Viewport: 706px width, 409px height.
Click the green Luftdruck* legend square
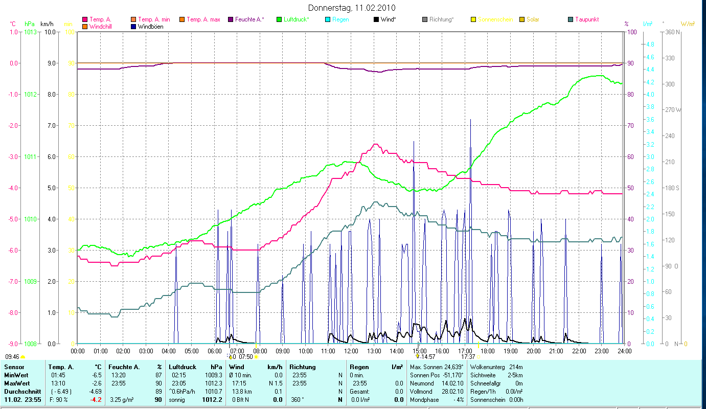279,20
